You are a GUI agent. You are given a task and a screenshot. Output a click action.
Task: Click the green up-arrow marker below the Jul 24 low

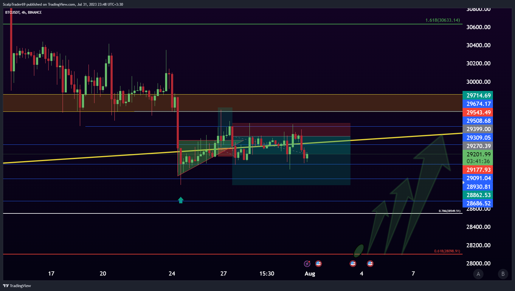click(181, 200)
